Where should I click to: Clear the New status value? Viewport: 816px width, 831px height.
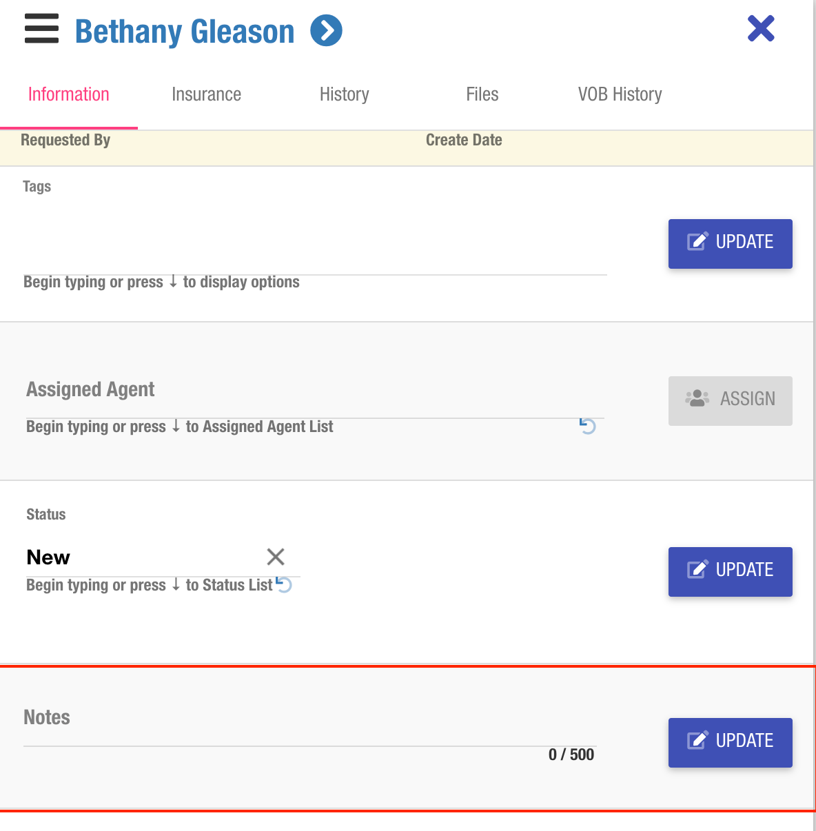click(276, 557)
